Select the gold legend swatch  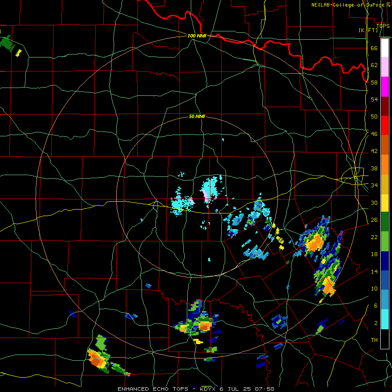[385, 185]
